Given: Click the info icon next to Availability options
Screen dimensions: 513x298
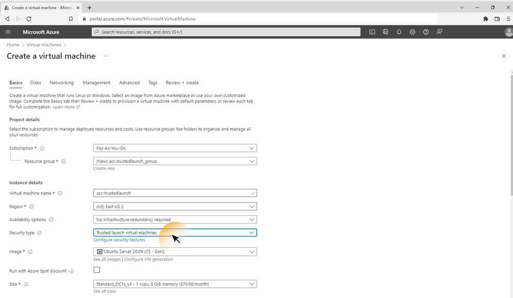Looking at the screenshot, I should 51,220.
